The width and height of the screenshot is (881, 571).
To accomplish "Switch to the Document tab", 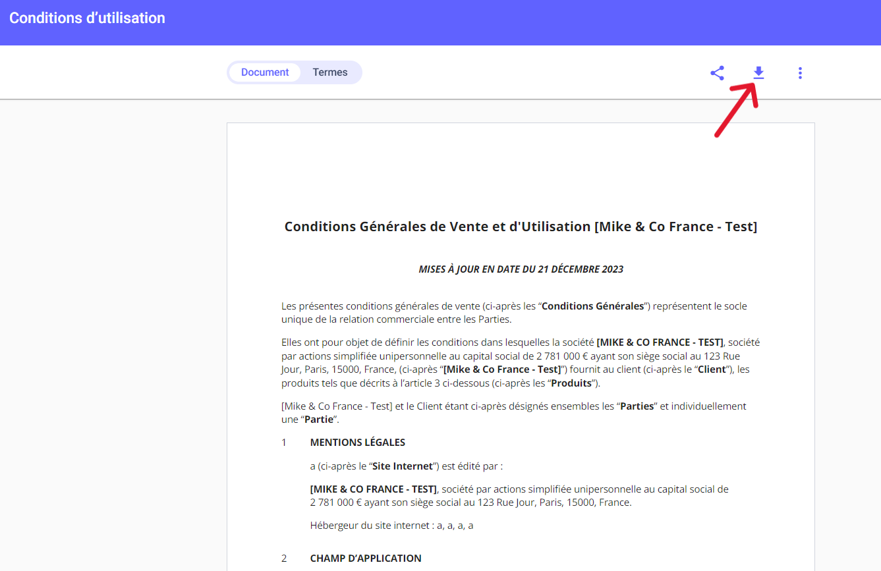I will (265, 72).
